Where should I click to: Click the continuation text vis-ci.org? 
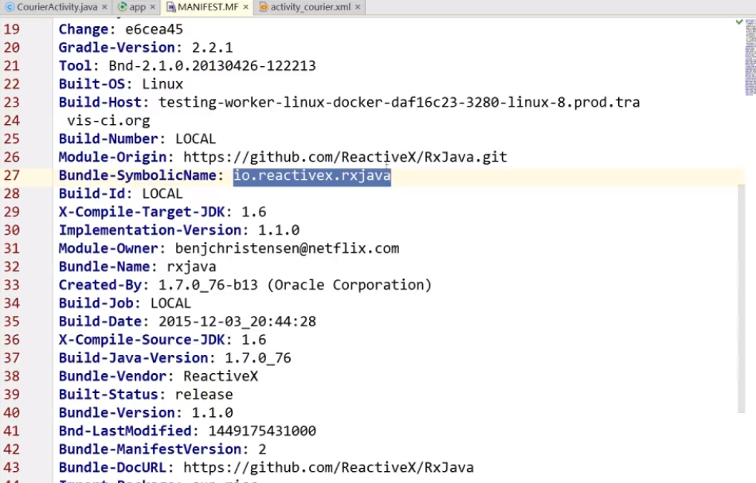[x=108, y=120]
